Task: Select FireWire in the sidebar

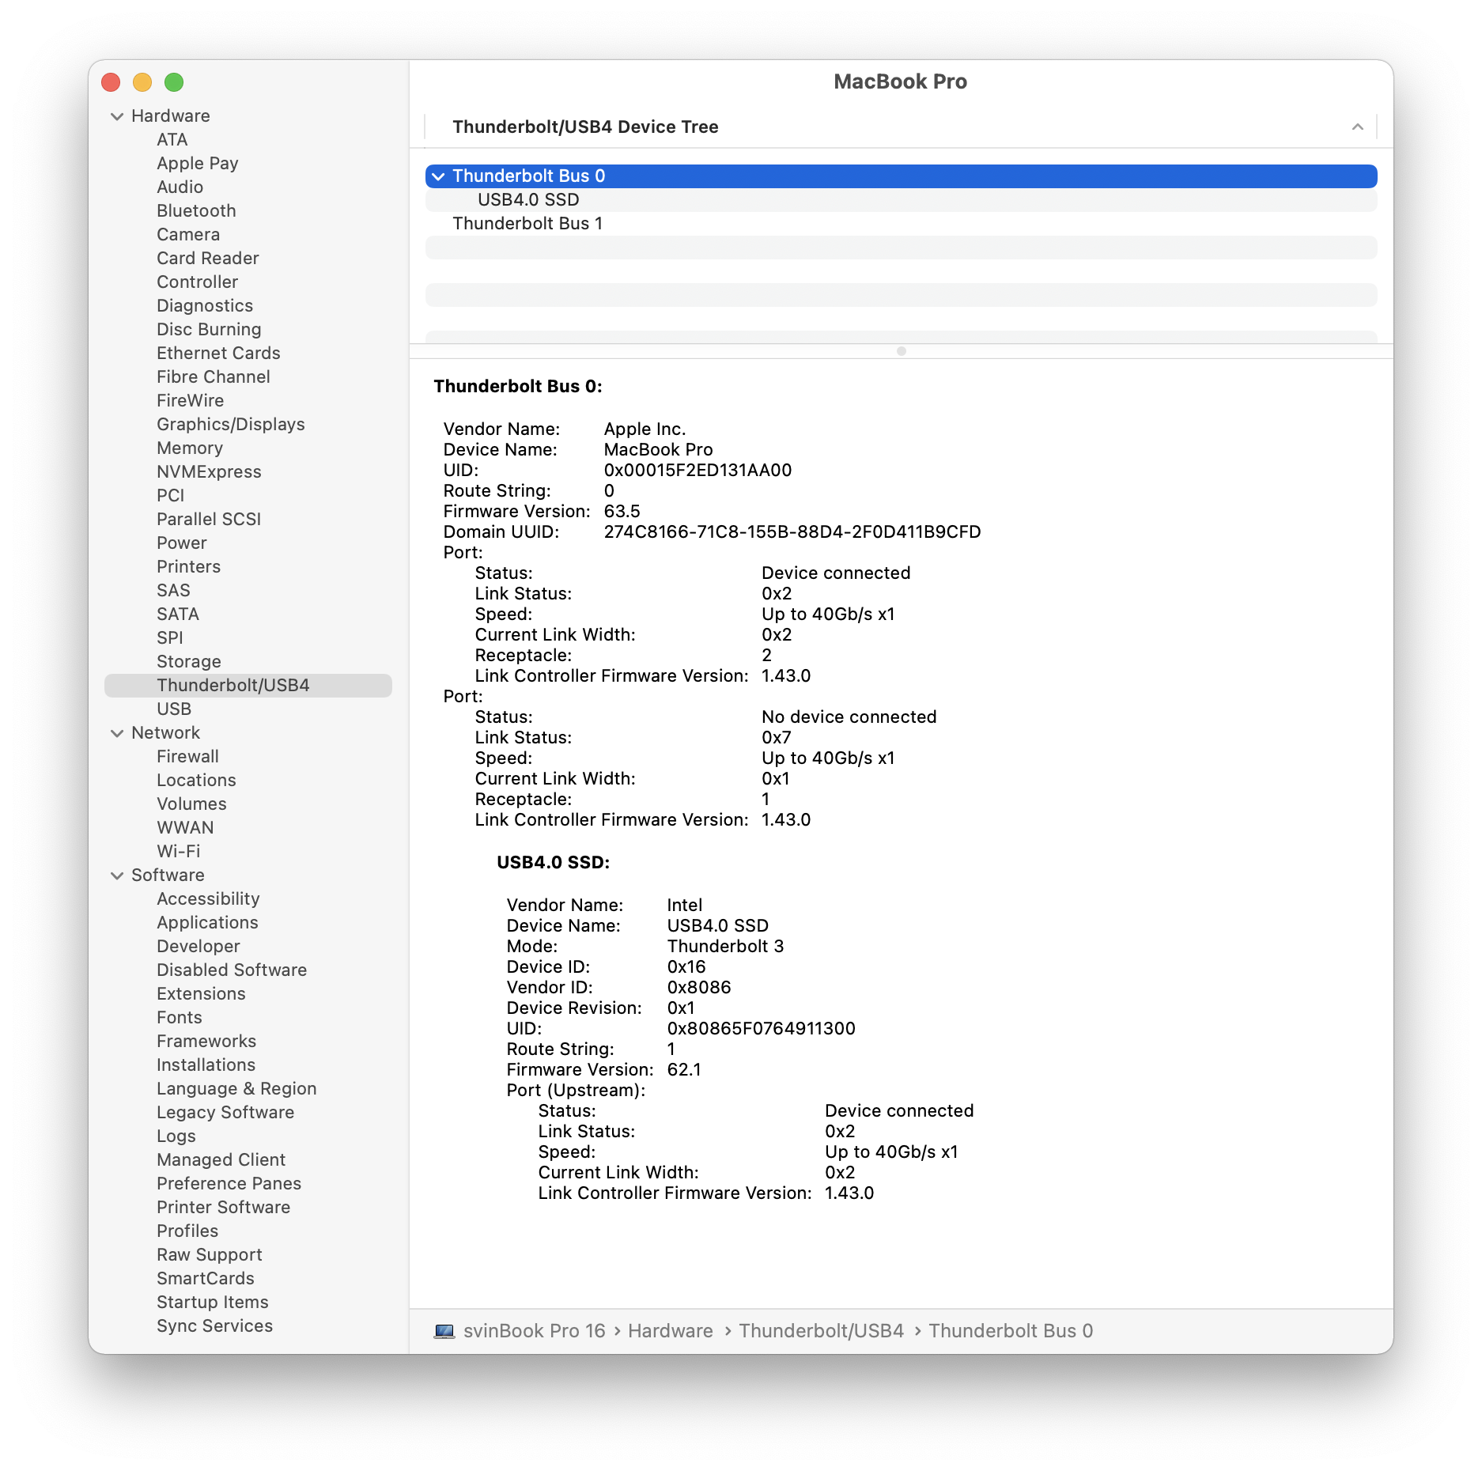Action: pos(190,401)
